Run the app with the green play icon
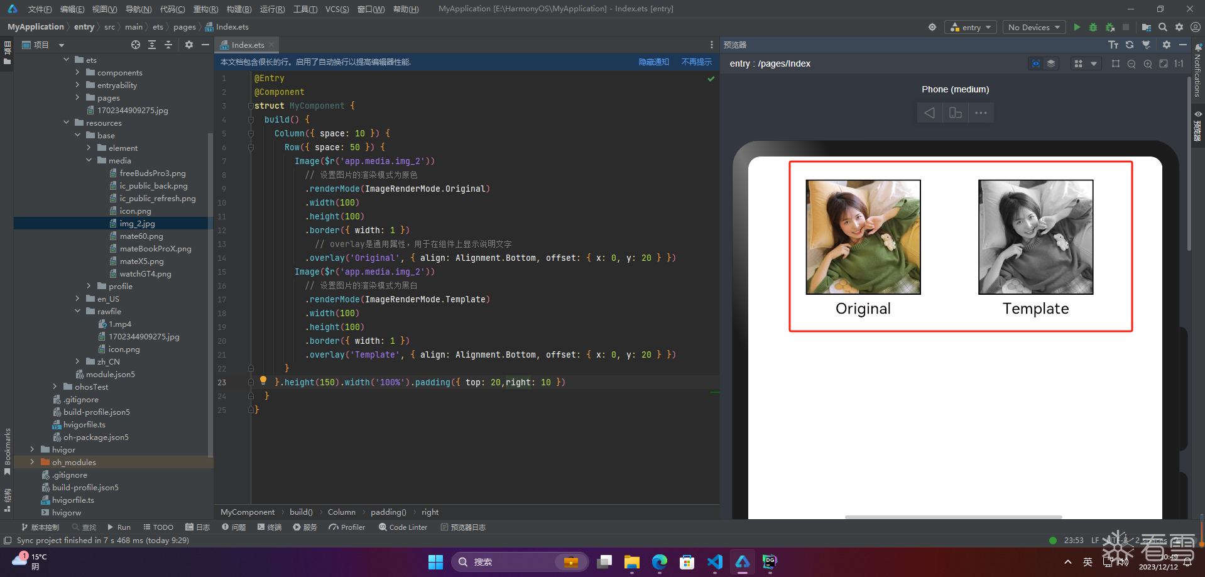 pos(1077,27)
